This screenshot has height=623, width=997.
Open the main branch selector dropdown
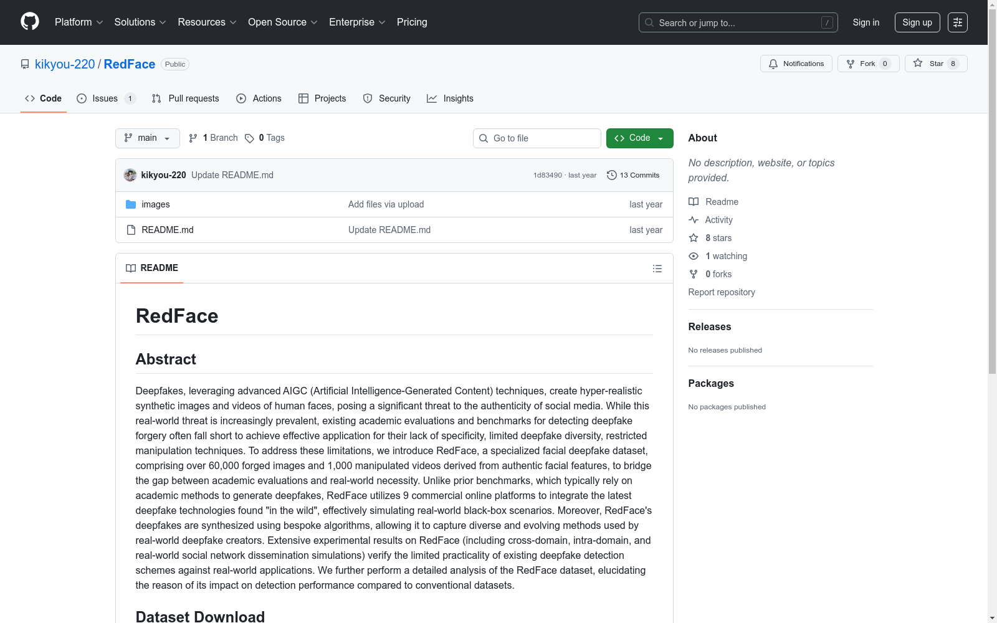(148, 138)
